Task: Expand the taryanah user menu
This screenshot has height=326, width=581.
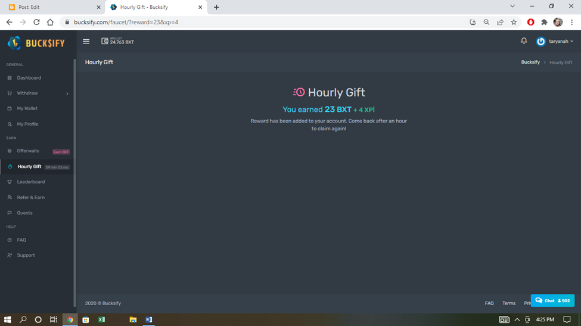Action: point(555,42)
